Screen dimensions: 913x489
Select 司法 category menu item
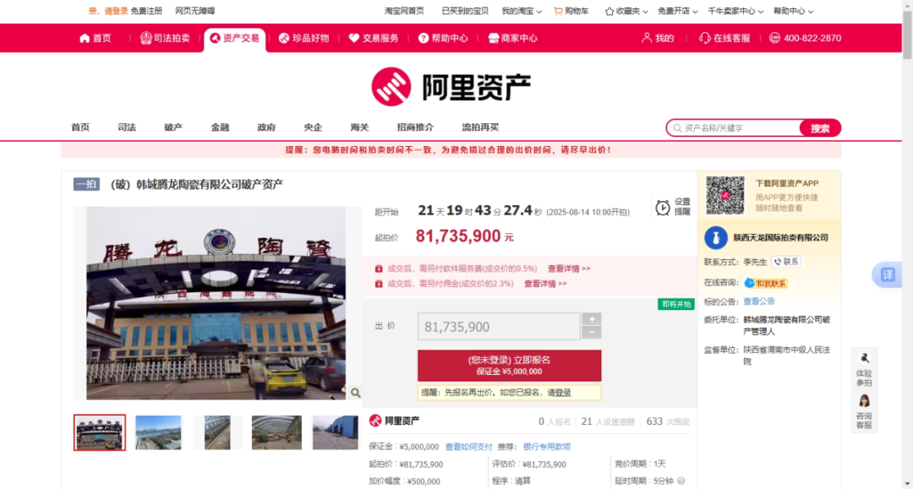(x=127, y=128)
